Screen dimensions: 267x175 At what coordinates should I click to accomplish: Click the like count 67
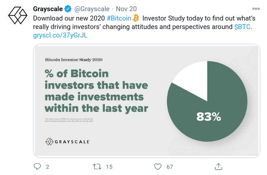170,167
